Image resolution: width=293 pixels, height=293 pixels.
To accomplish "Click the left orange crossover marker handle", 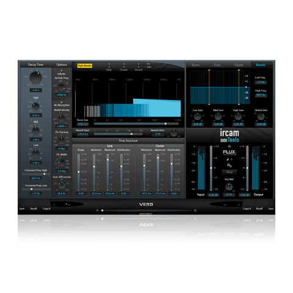I will [209, 70].
